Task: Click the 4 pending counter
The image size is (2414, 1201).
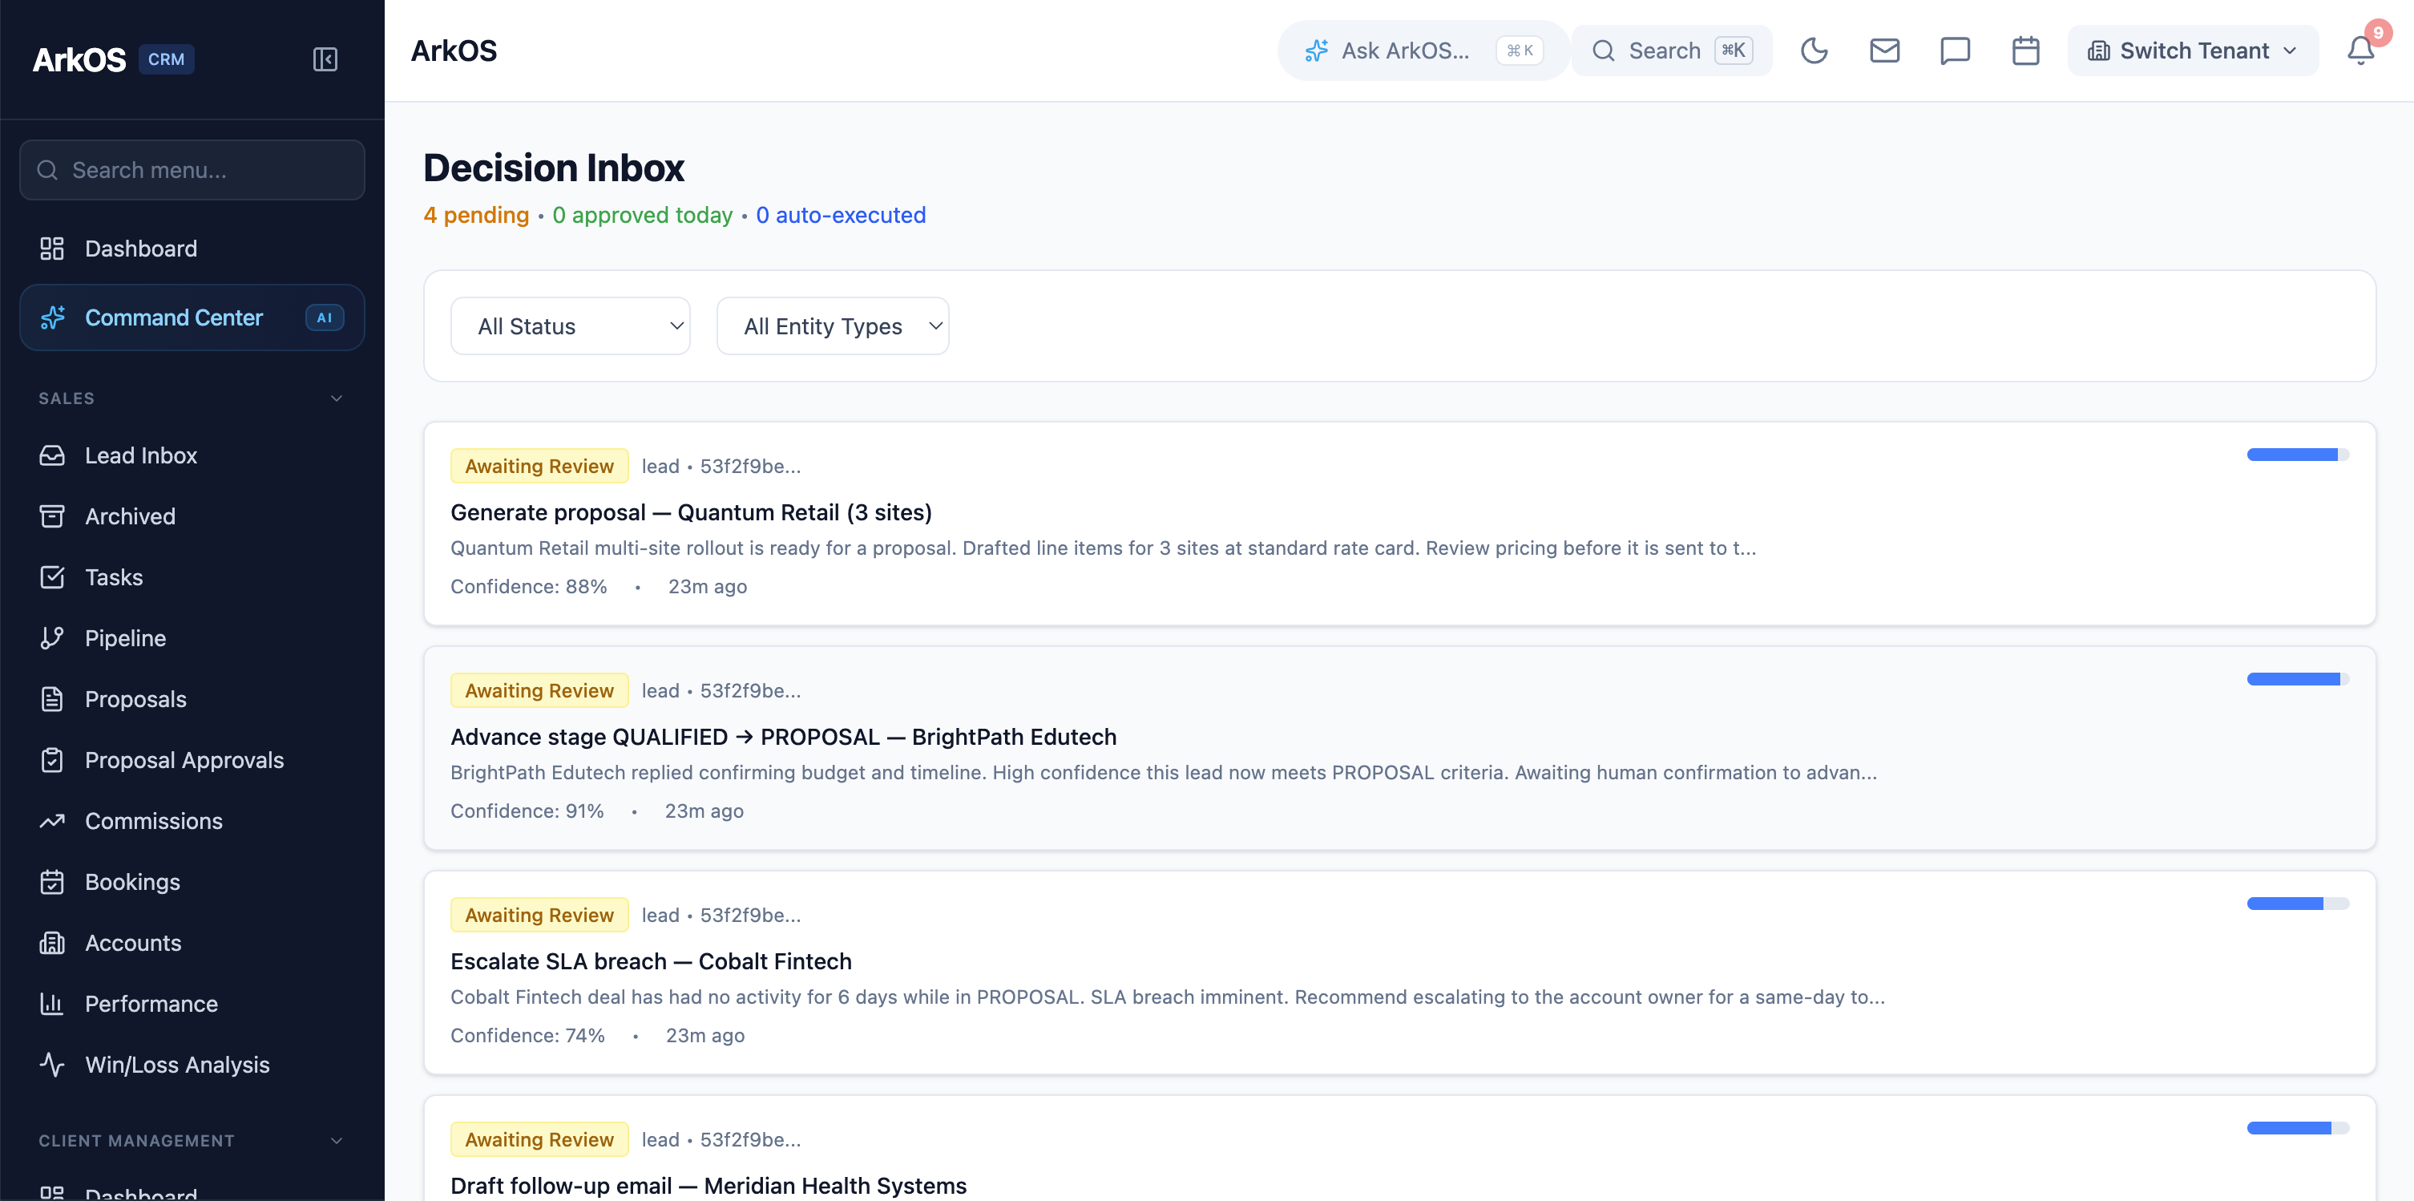Action: pos(476,216)
